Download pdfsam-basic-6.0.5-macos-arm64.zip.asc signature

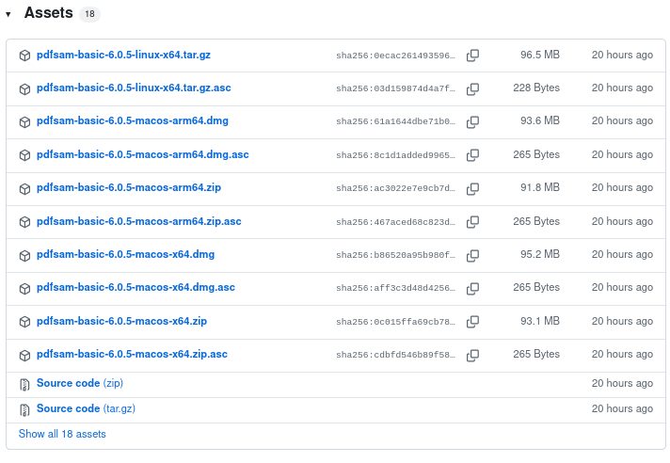click(x=138, y=221)
